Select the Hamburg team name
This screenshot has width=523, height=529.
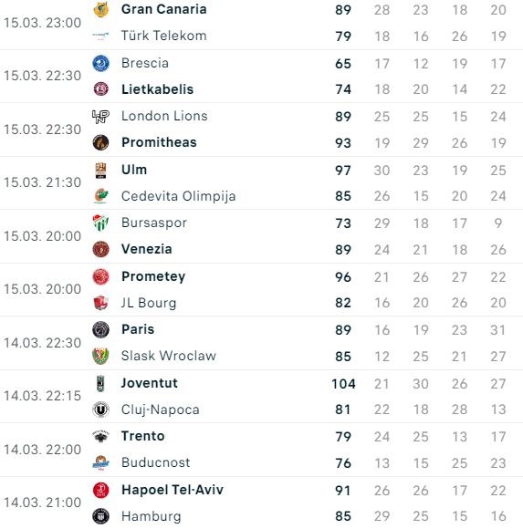point(152,516)
